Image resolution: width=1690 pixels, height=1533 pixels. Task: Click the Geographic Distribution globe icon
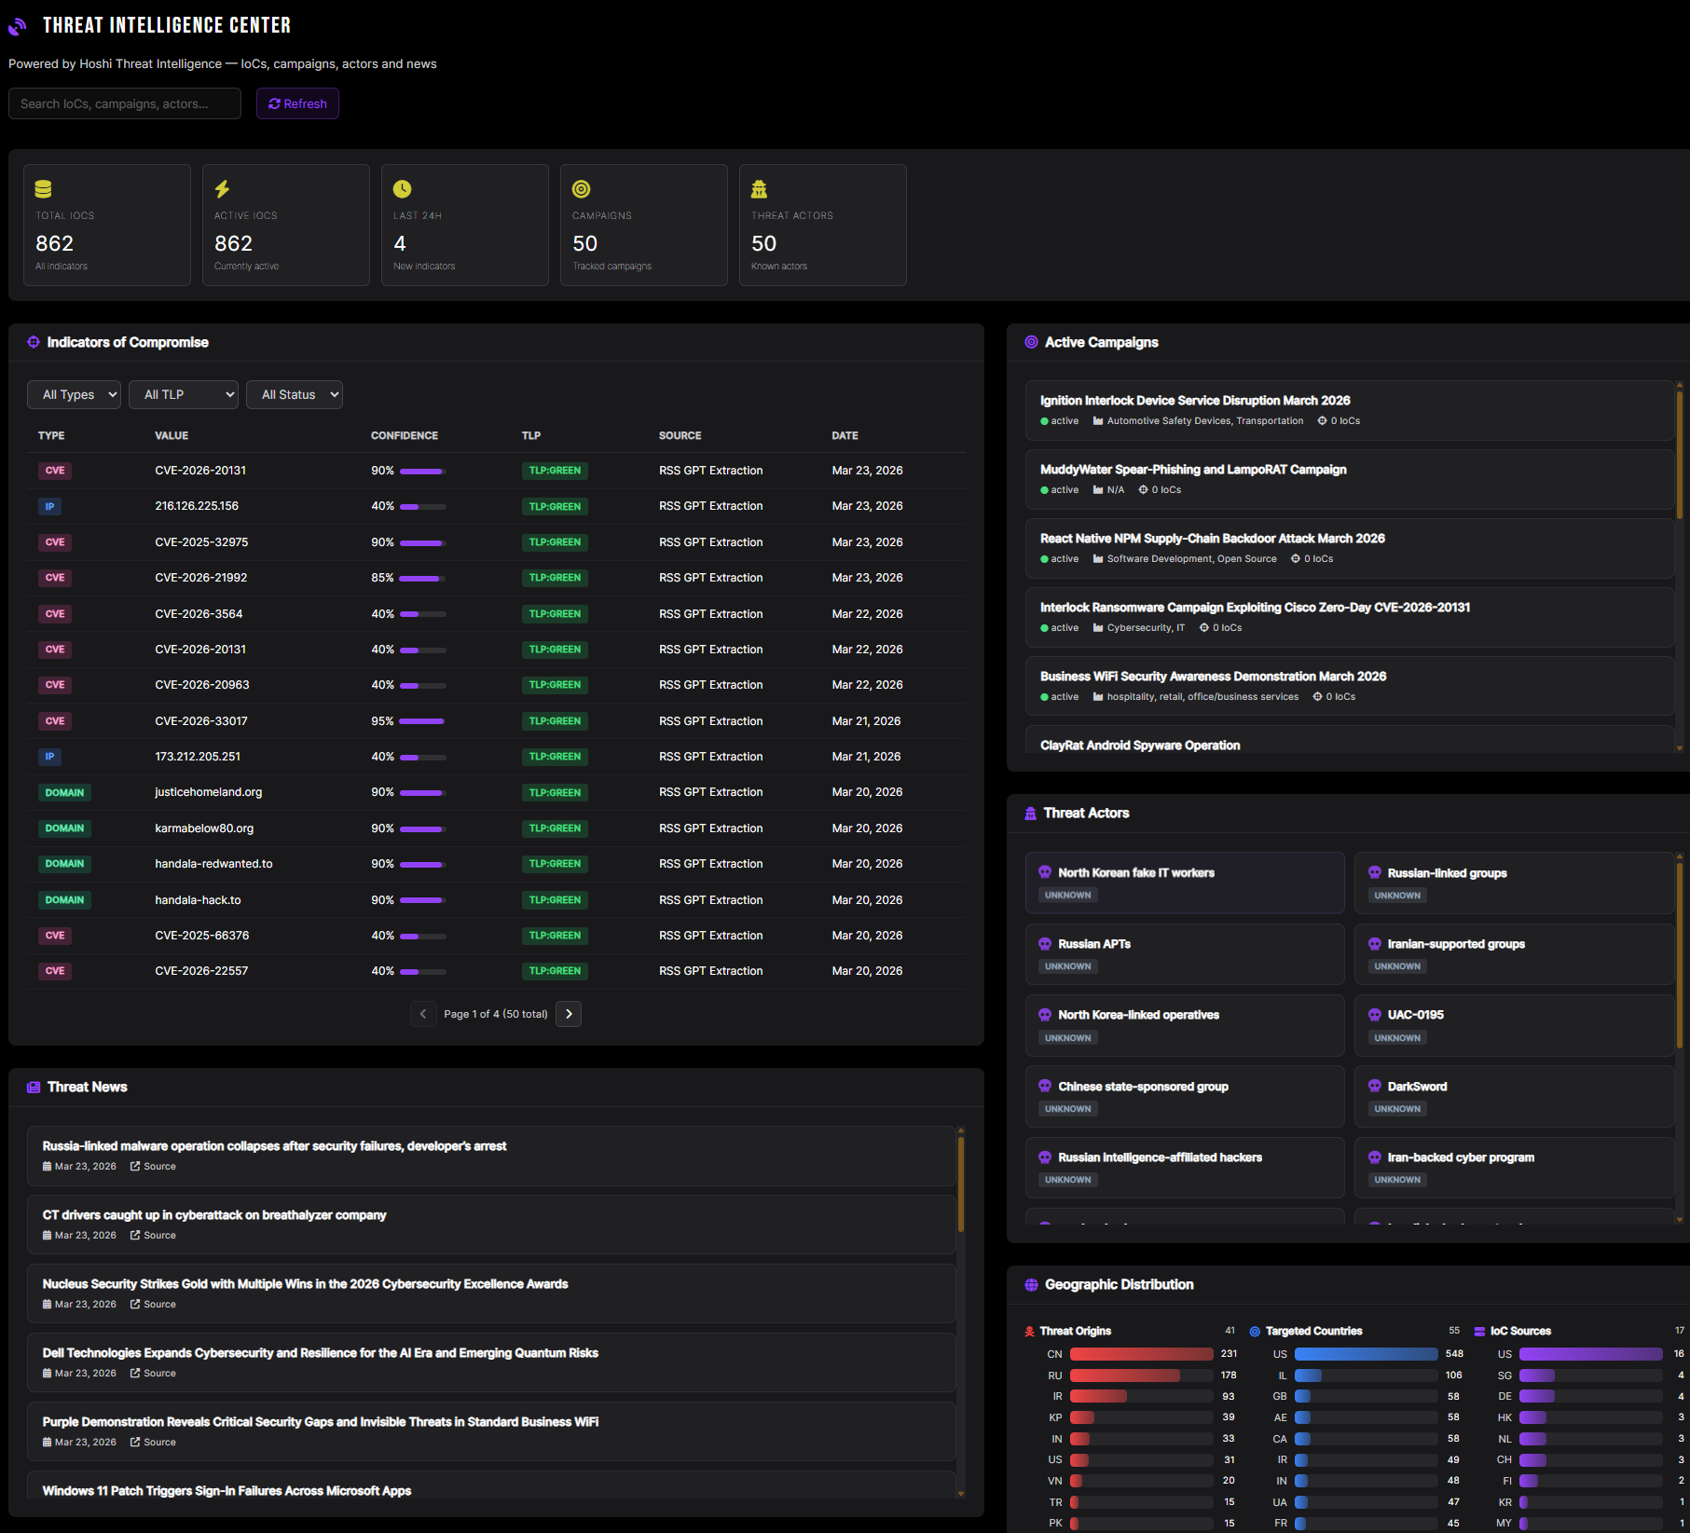point(1031,1285)
